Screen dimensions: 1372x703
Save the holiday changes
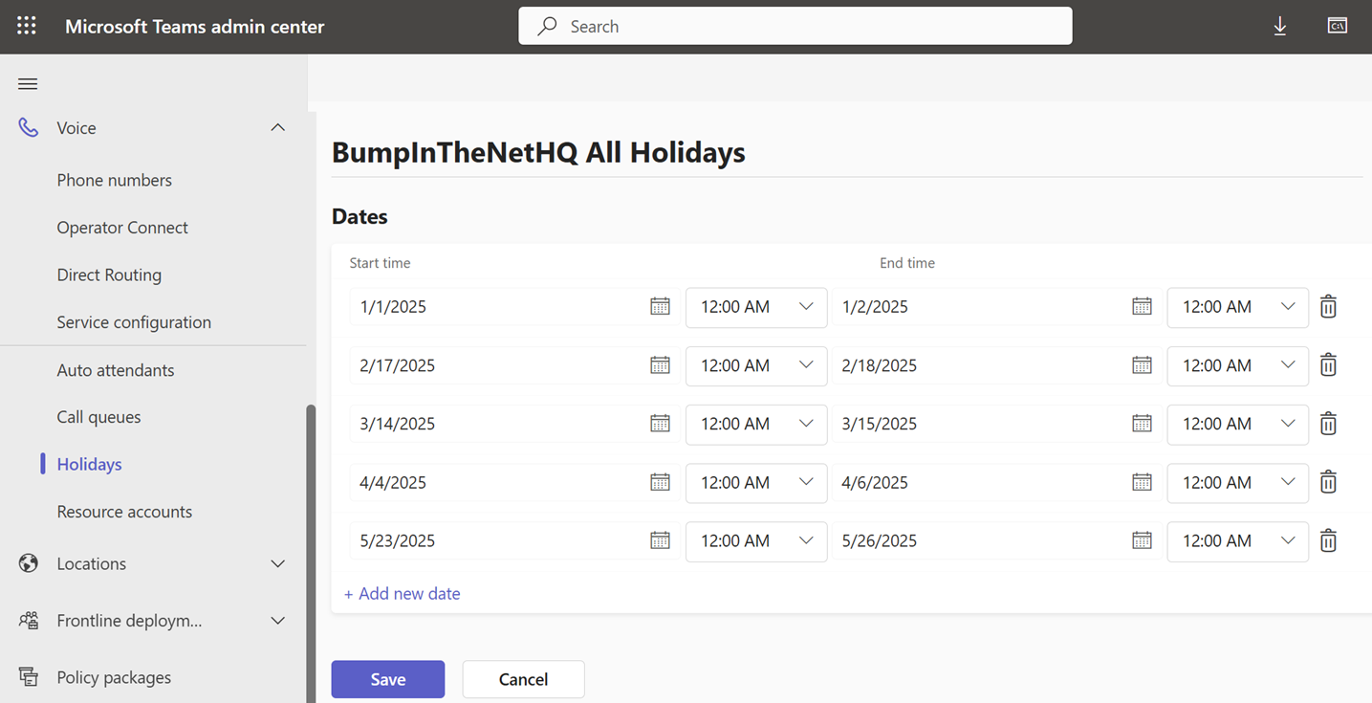point(388,679)
